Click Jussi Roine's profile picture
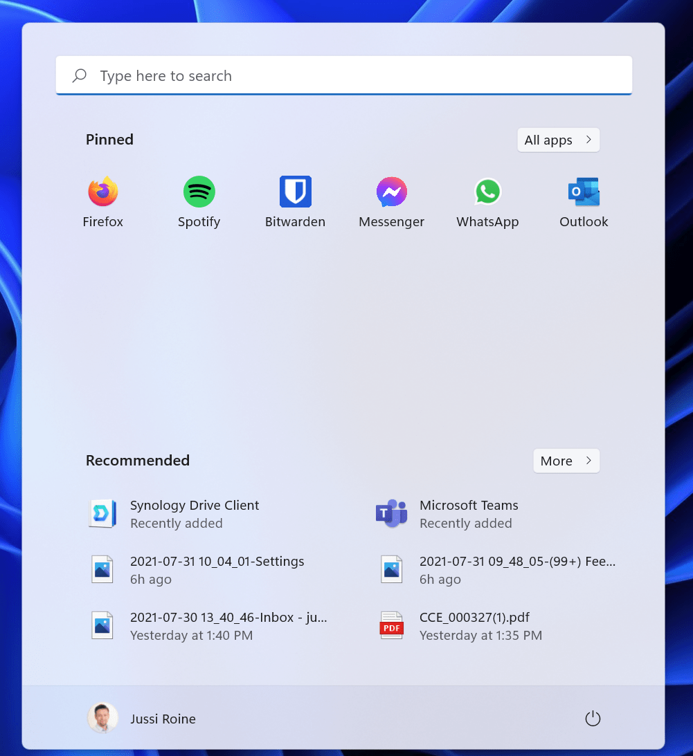The height and width of the screenshot is (756, 693). 102,718
